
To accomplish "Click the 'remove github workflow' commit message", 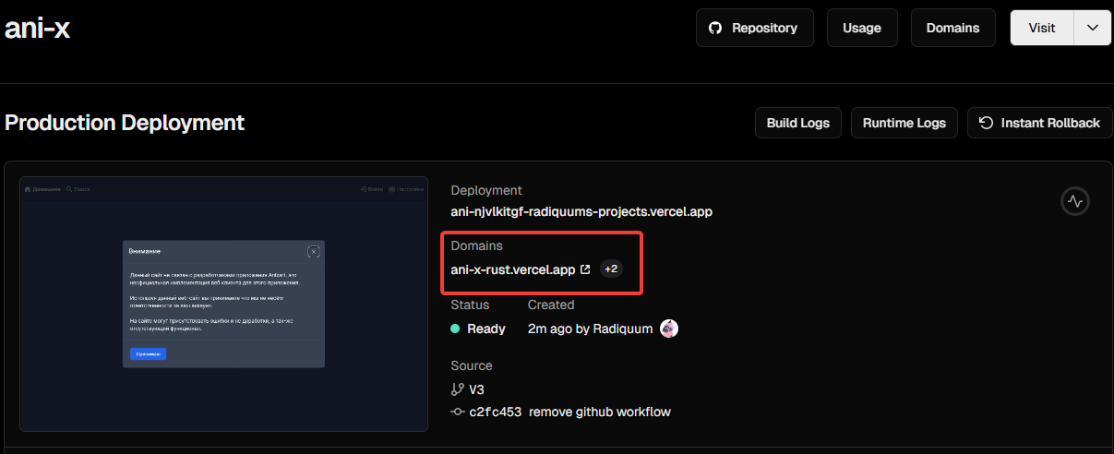I will [600, 412].
